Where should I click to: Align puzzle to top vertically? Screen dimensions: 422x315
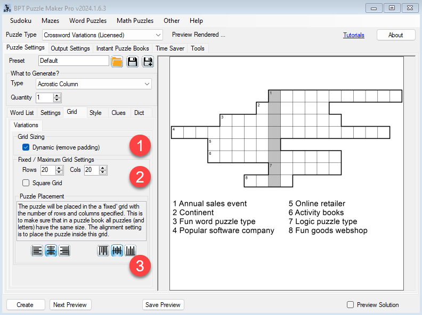point(103,250)
